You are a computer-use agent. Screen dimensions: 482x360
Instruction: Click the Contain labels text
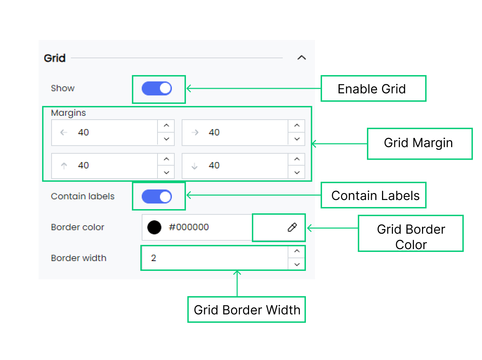(83, 196)
